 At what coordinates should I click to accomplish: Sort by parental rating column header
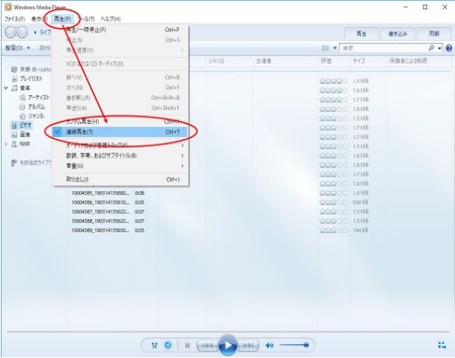pyautogui.click(x=408, y=61)
